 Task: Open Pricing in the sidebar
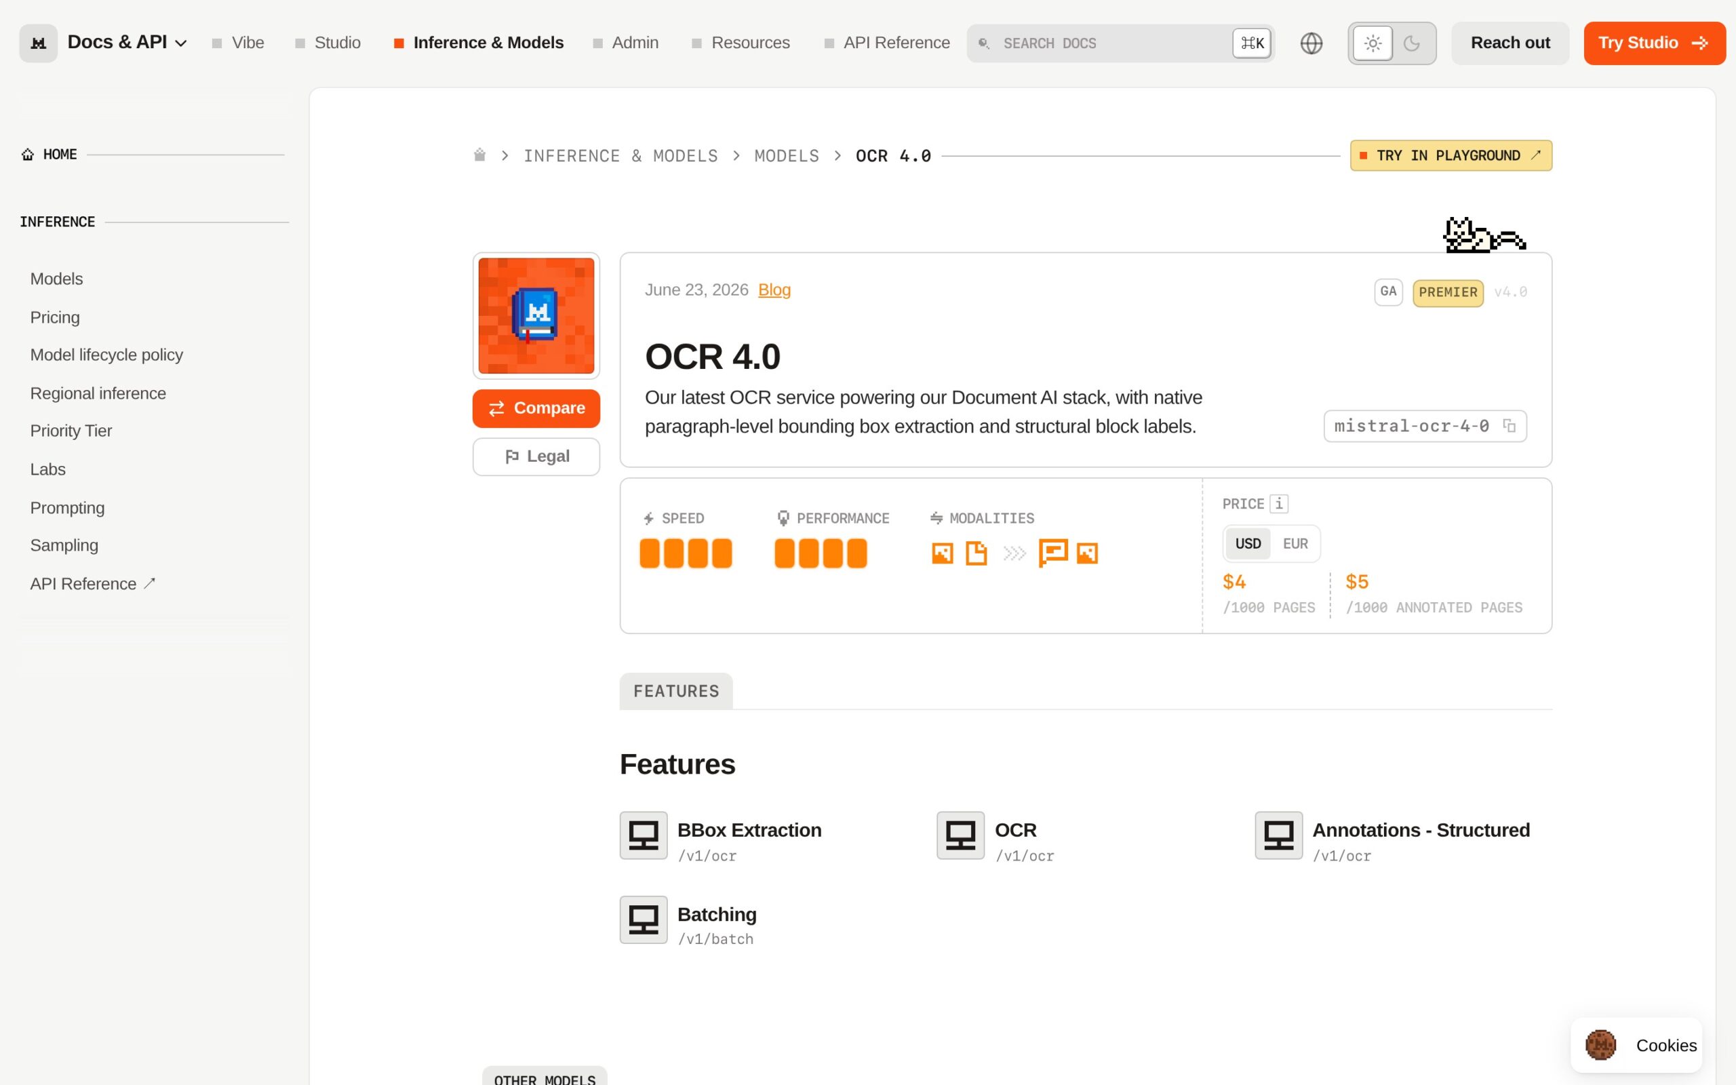click(54, 317)
